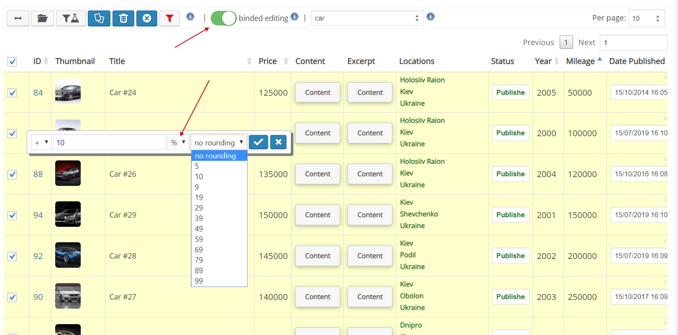
Task: Select rounding option 49 from list
Action: point(199,229)
